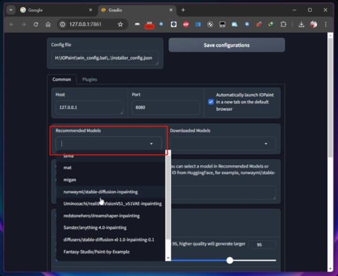Reload the page with the refresh icon
Screen dimensions: 338x276
(x=36, y=24)
